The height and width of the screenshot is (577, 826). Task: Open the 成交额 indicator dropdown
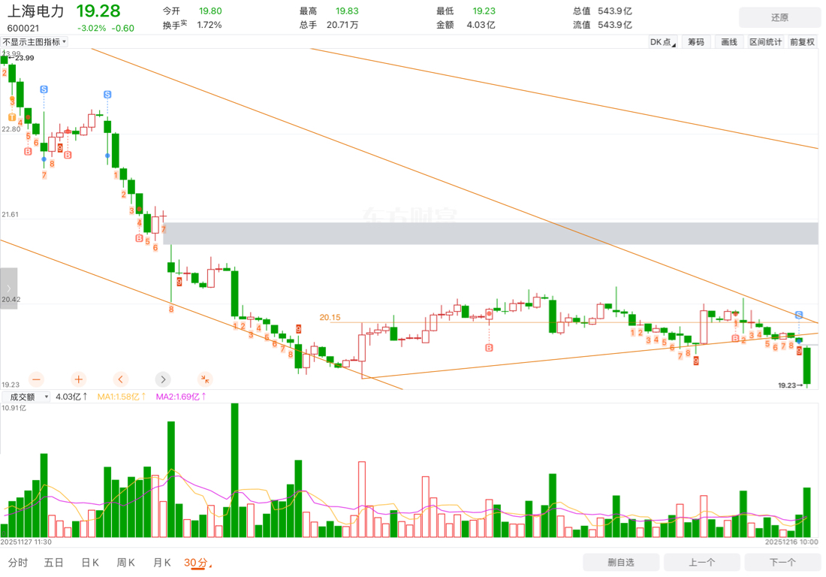point(26,397)
